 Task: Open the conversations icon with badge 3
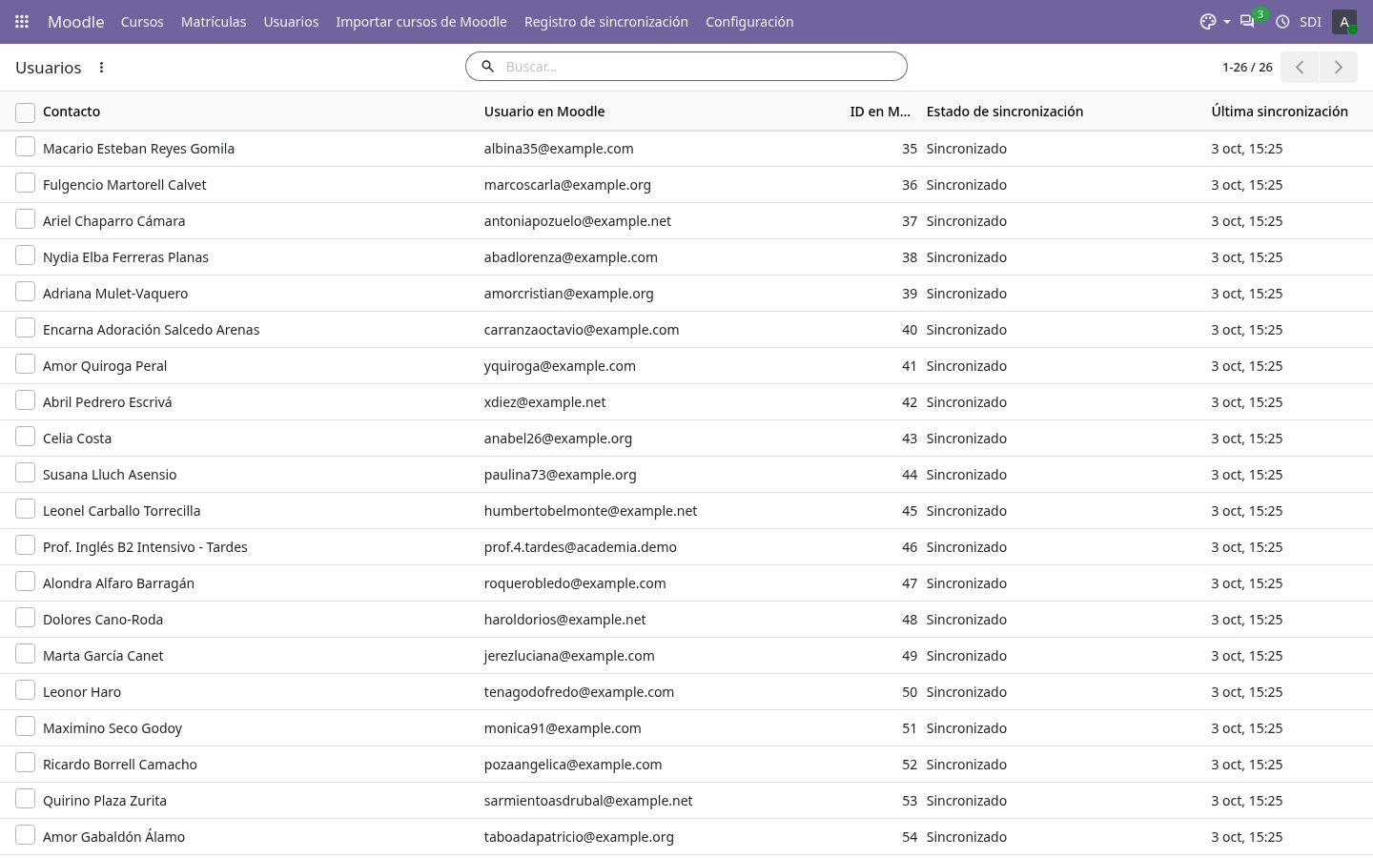click(1247, 21)
